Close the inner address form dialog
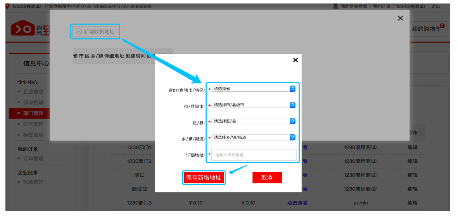The width and height of the screenshot is (458, 219). [x=296, y=60]
